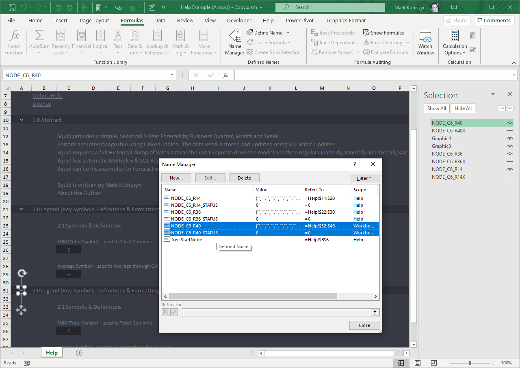Click the collapse dialog icon beside Refers to

click(x=375, y=312)
